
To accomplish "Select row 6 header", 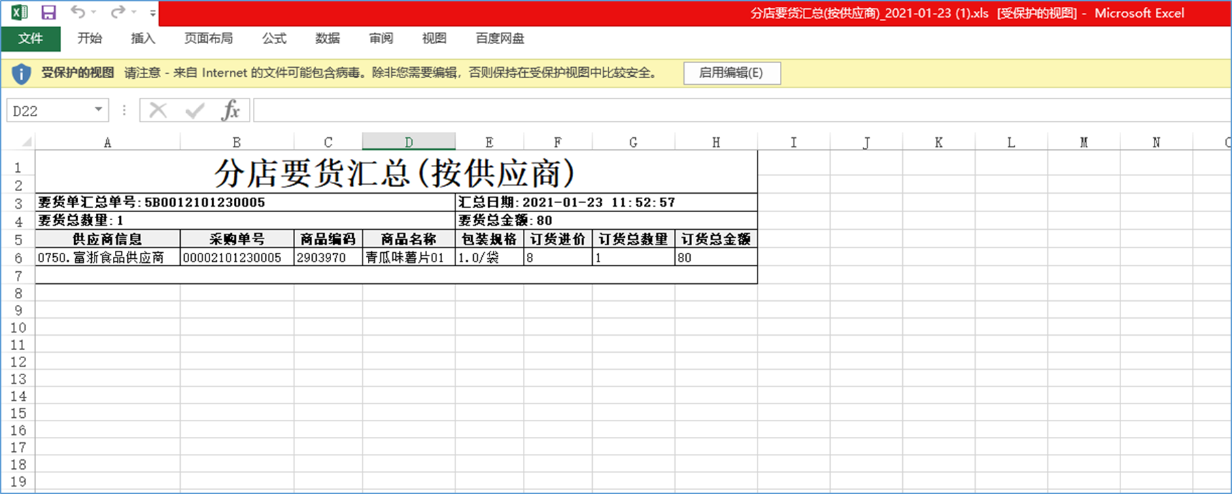I will (x=18, y=258).
